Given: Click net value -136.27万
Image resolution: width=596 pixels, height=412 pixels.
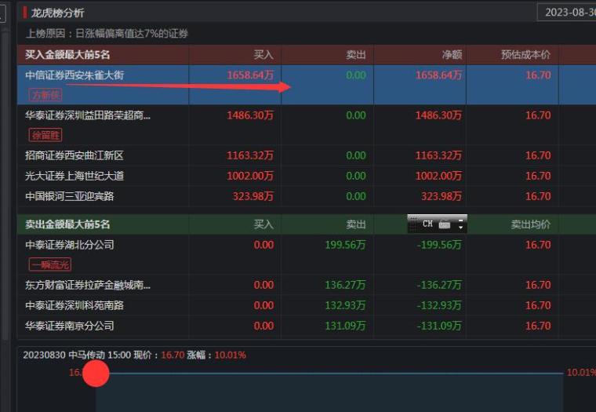Looking at the screenshot, I should (439, 285).
